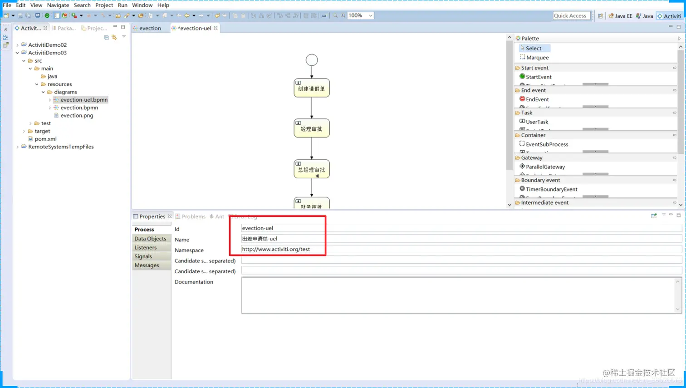Expand RemoteSystemsTempFiles project
This screenshot has width=686, height=388.
(x=18, y=147)
